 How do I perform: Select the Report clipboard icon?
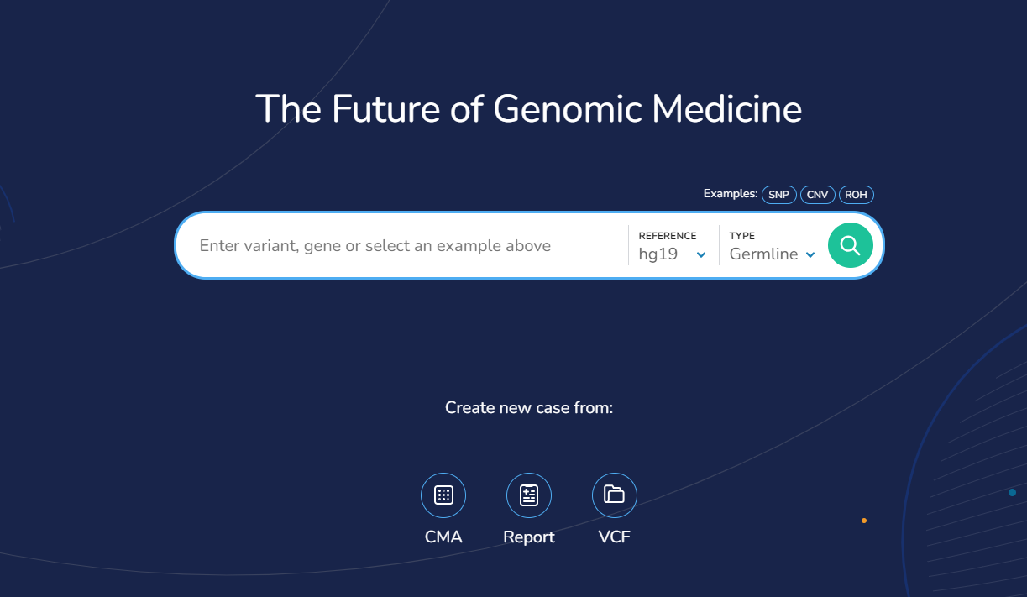pyautogui.click(x=529, y=495)
